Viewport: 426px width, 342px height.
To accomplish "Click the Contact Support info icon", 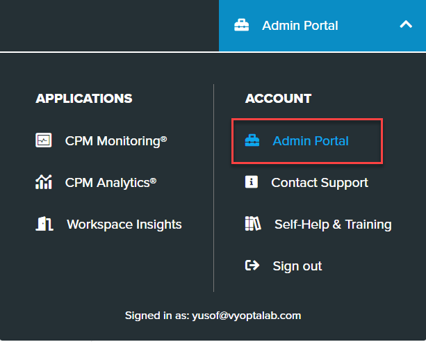I will [x=252, y=182].
